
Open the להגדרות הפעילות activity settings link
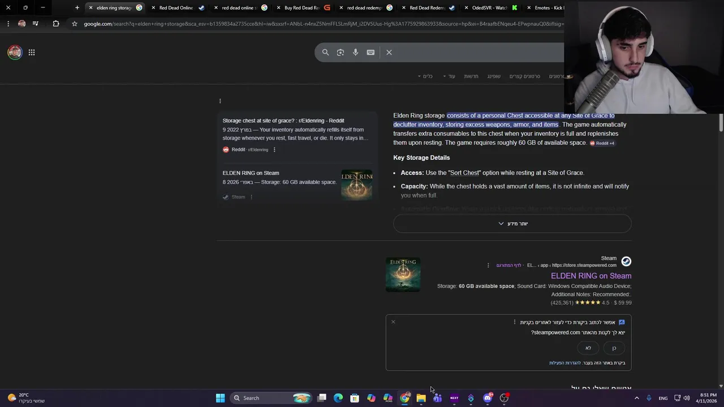[565, 363]
